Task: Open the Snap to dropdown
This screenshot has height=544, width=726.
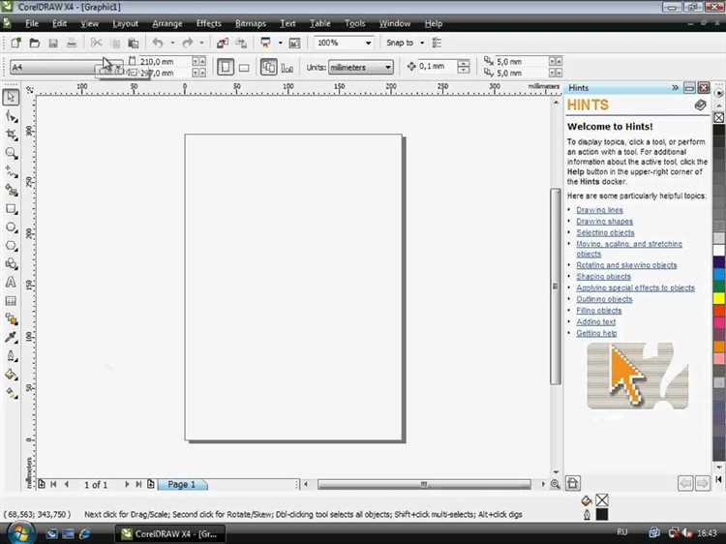Action: point(420,43)
